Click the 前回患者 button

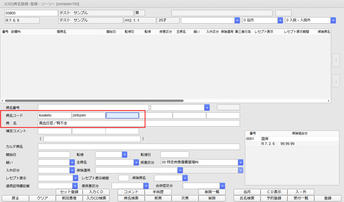tap(69, 198)
